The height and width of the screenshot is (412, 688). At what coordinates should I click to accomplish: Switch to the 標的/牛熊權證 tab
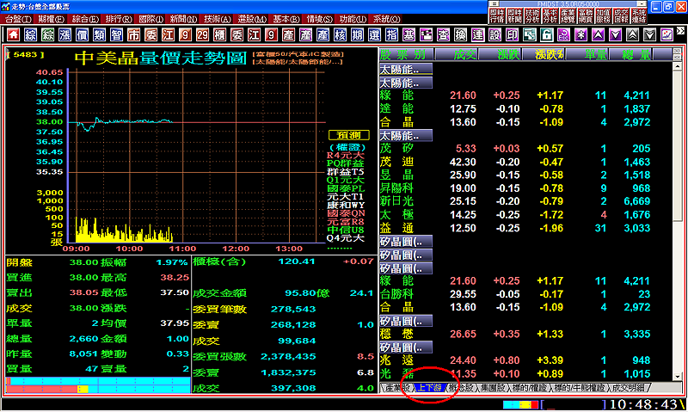coord(580,388)
